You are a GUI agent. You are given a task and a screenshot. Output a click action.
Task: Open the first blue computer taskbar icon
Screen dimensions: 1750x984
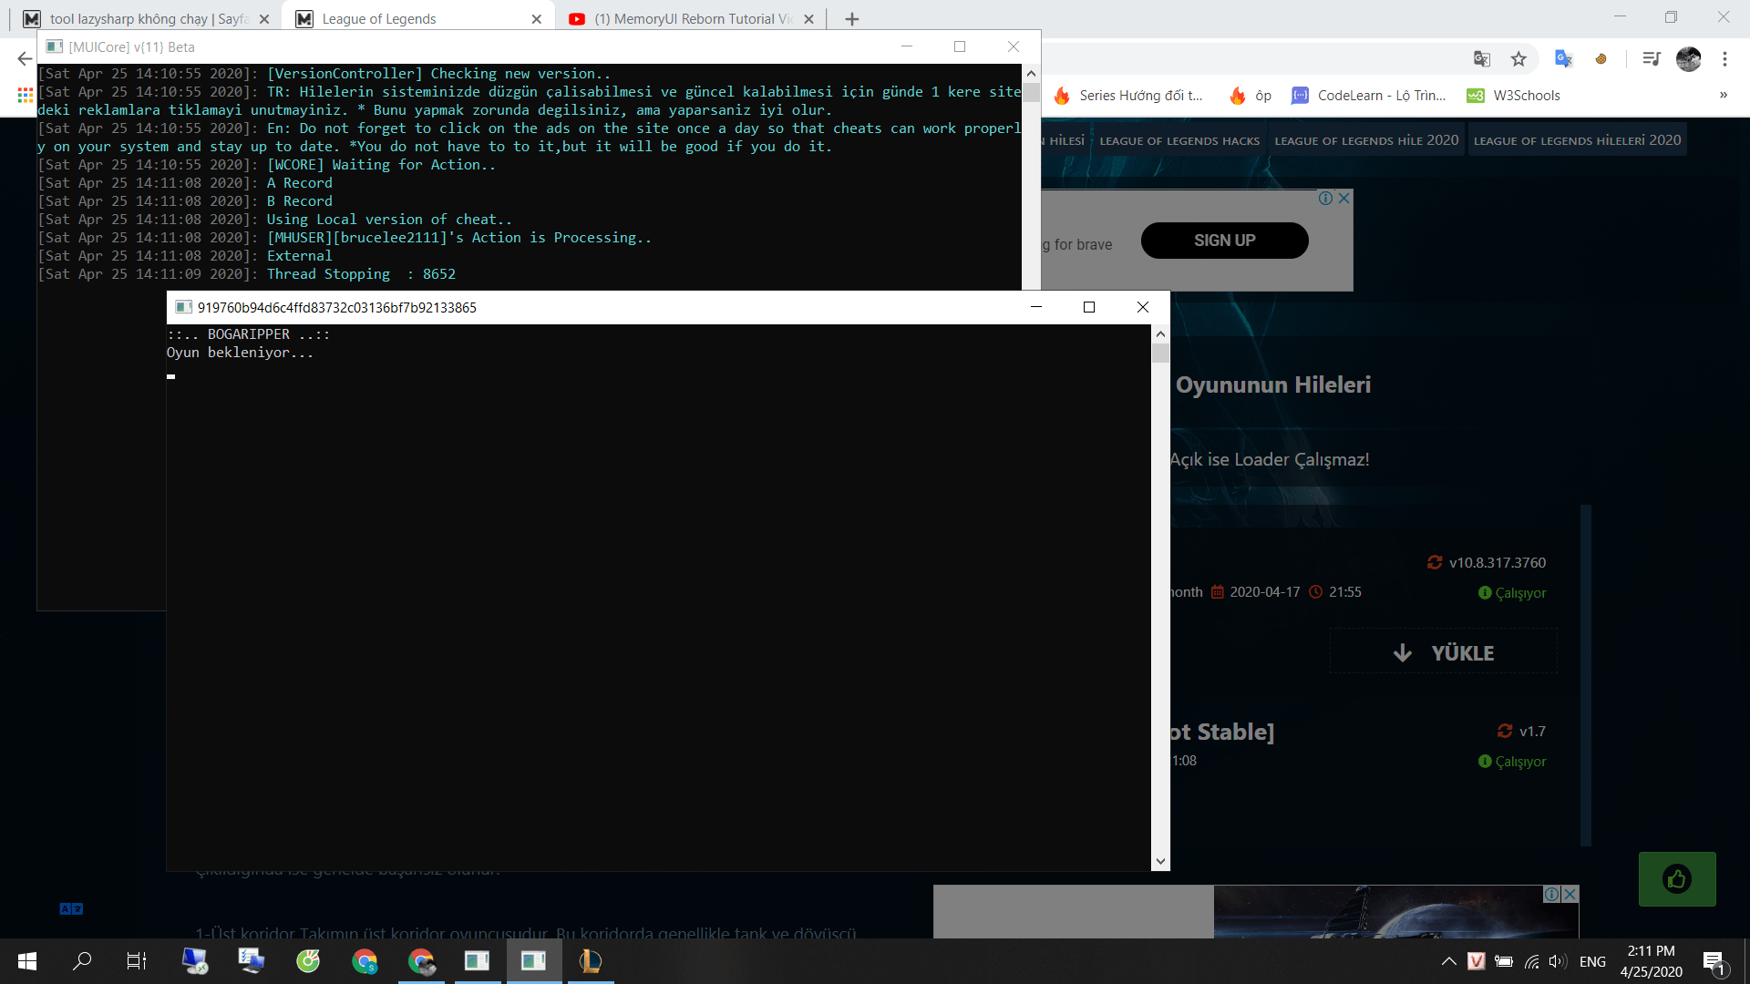[195, 961]
